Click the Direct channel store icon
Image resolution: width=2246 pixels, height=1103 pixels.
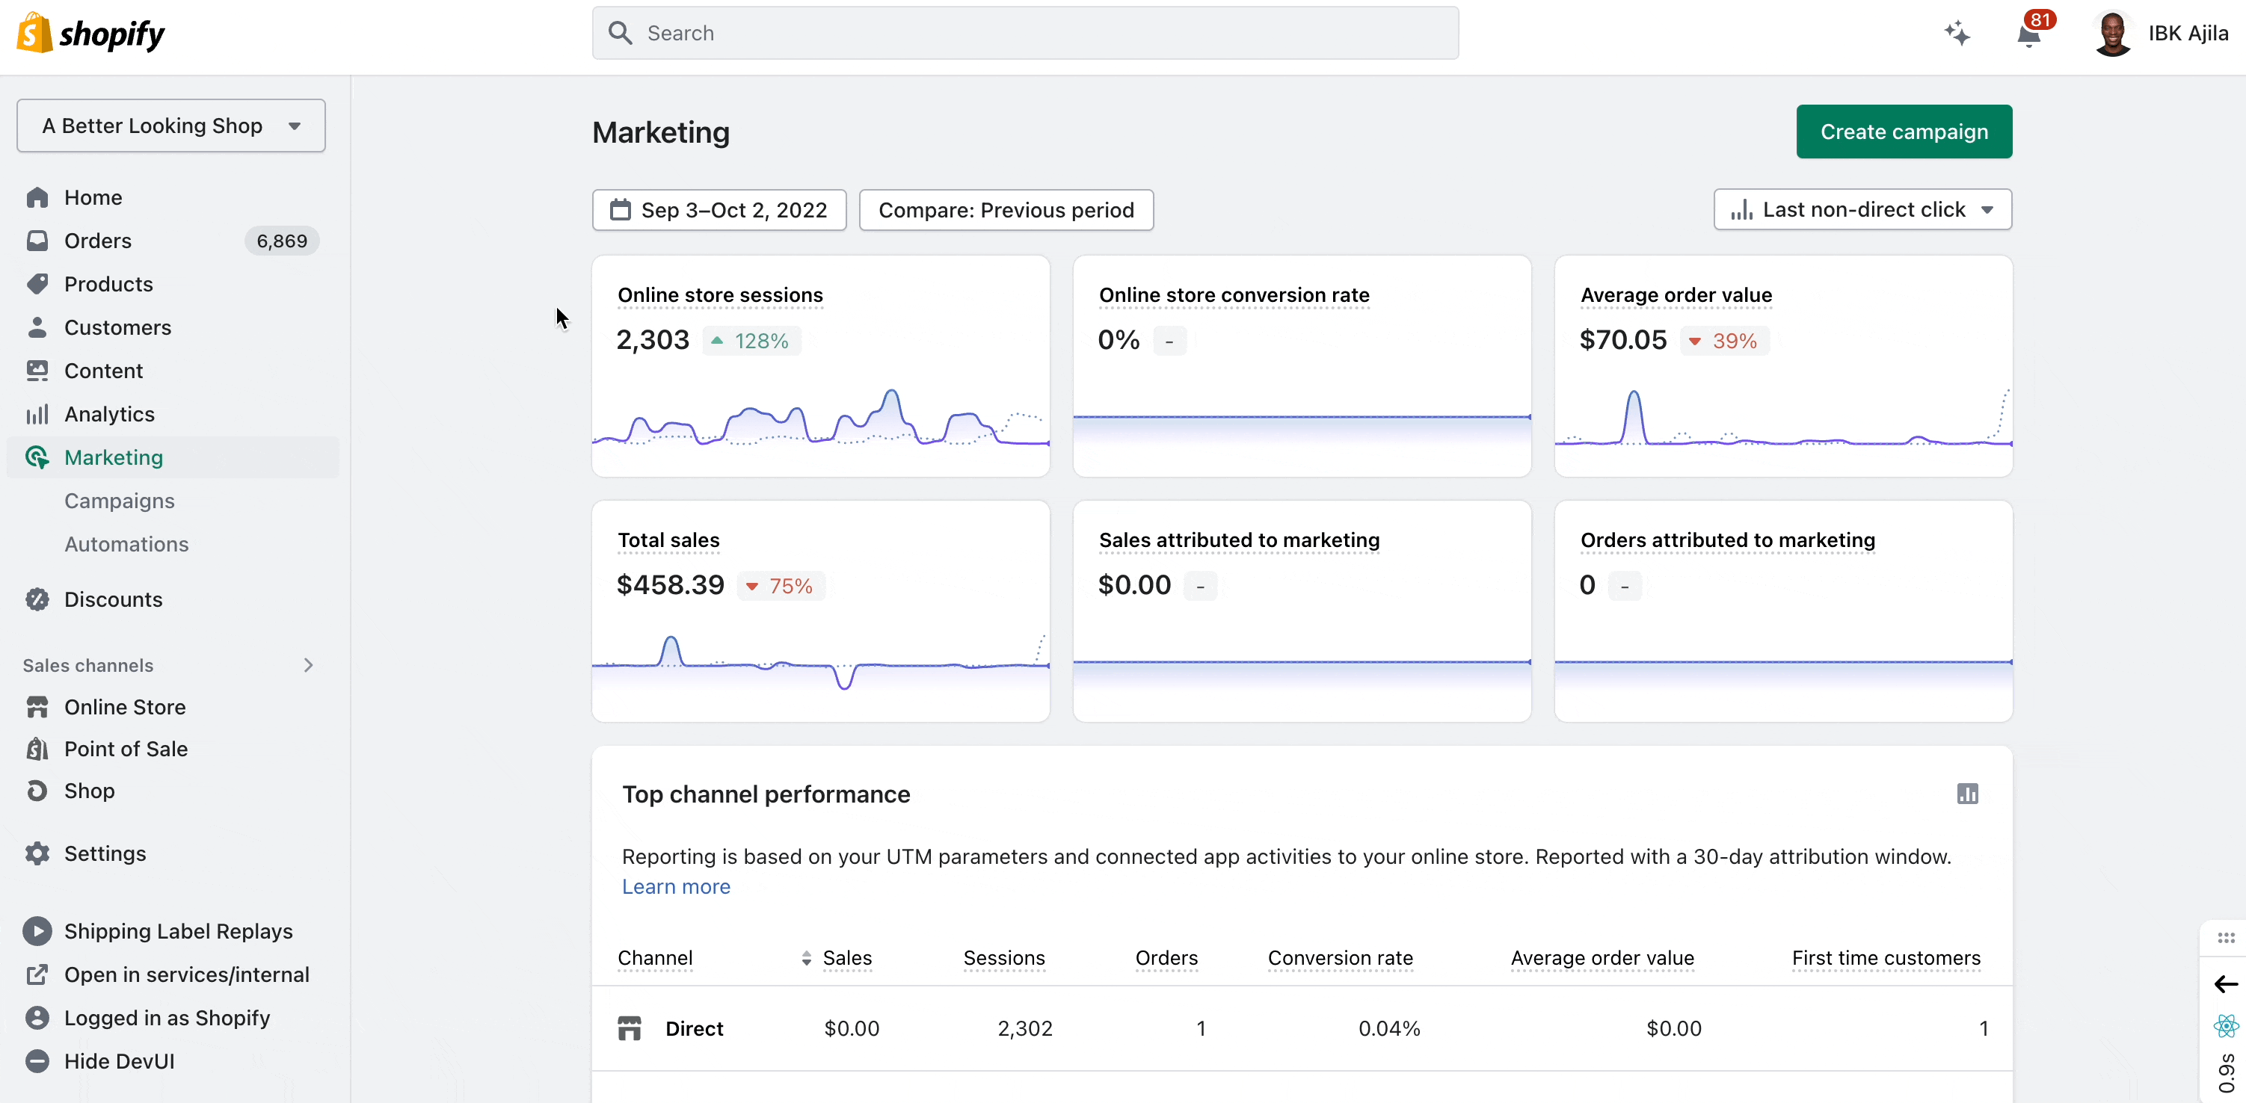629,1028
